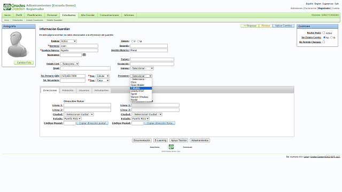342x192 pixels.
Task: Open the Informes main menu
Action: tap(129, 15)
